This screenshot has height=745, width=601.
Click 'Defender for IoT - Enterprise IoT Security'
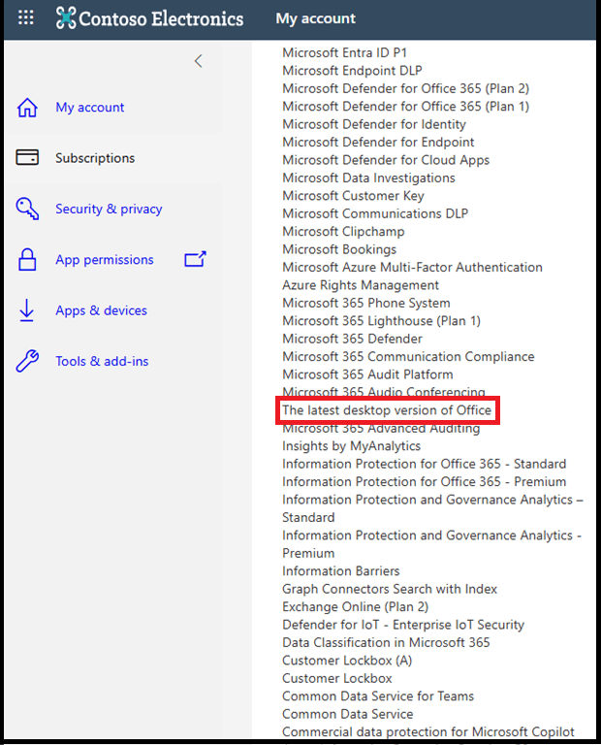(403, 625)
